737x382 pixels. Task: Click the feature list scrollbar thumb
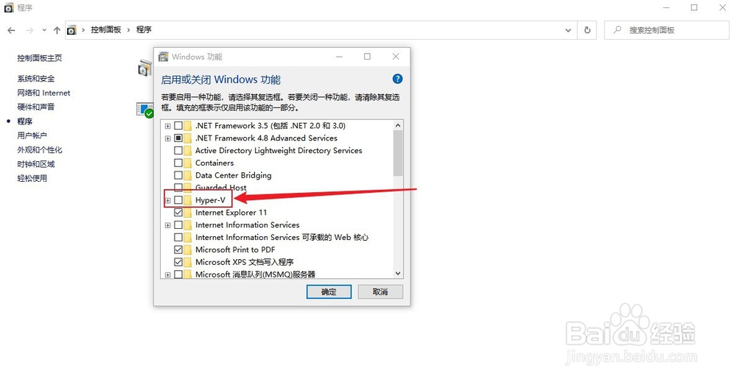[x=398, y=153]
